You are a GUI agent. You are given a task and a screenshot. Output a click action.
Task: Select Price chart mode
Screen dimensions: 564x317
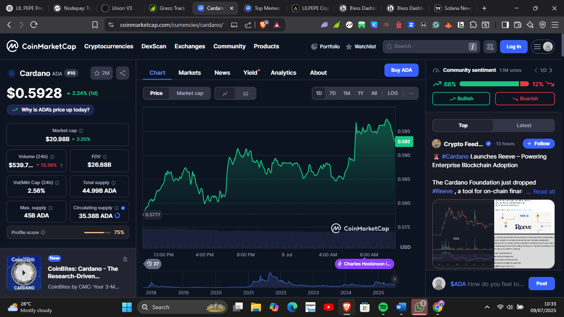pos(156,93)
